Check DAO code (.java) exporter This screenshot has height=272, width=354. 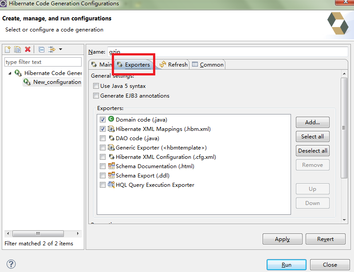pos(102,138)
